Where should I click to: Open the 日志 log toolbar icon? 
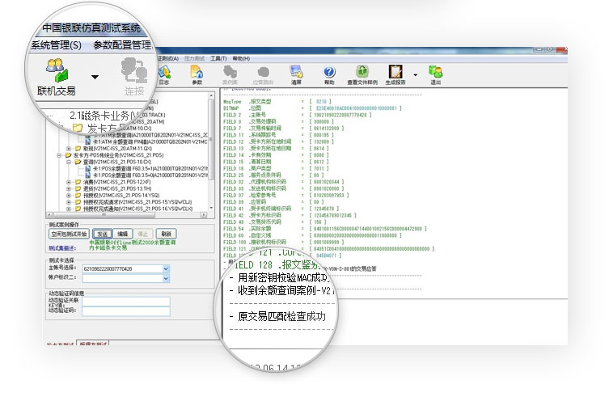(164, 75)
